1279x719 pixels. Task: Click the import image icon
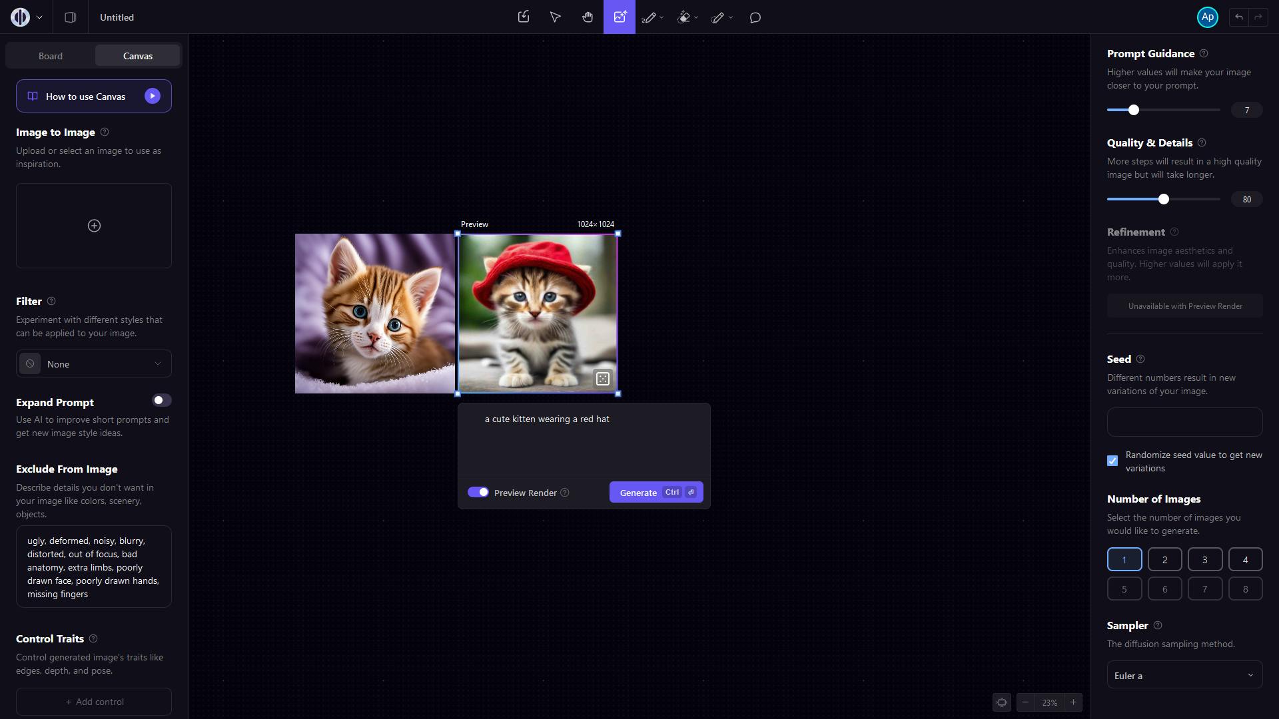(524, 17)
